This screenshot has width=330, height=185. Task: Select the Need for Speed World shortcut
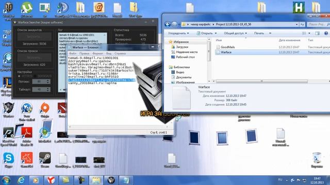pos(8,136)
